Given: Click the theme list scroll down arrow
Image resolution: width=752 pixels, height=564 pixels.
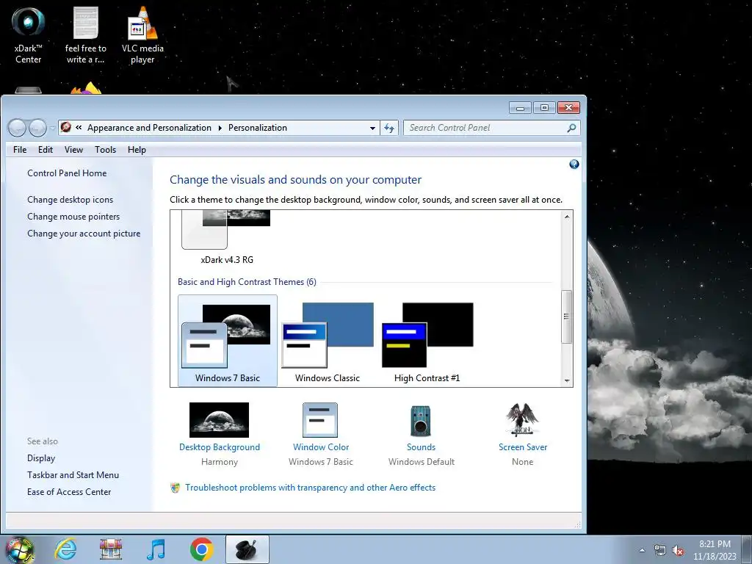Looking at the screenshot, I should pos(567,380).
